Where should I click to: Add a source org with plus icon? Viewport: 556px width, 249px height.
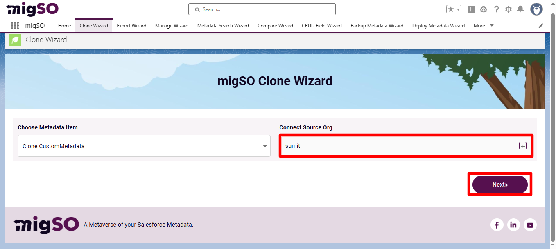(x=523, y=146)
